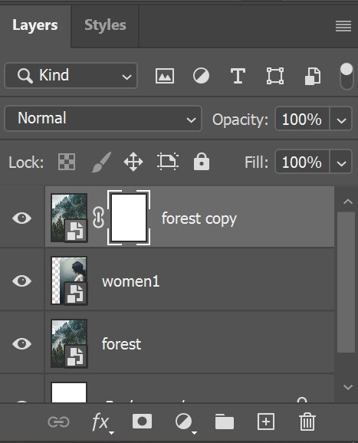Click the Background layer white thumbnail
The height and width of the screenshot is (443, 358).
tap(69, 392)
